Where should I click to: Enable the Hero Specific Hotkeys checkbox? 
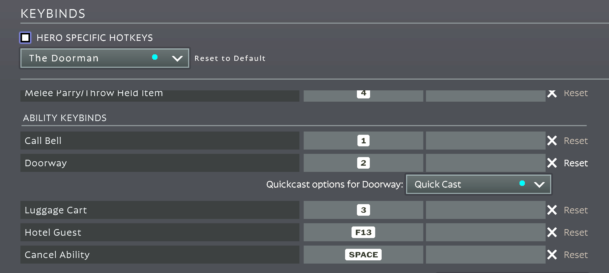tap(26, 38)
